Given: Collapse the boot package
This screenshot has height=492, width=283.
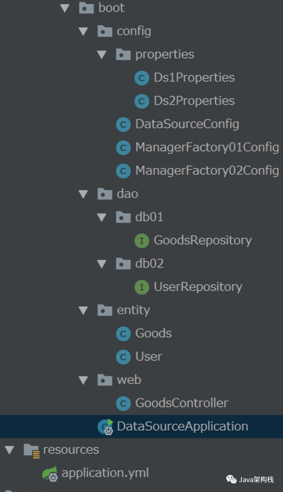Looking at the screenshot, I should 65,8.
